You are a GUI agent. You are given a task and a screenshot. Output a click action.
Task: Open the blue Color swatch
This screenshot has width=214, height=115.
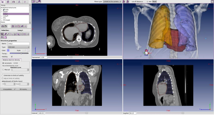click(8, 50)
